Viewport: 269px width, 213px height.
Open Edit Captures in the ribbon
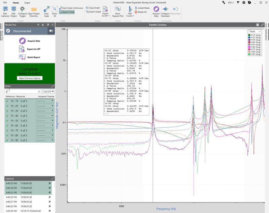pos(5,12)
